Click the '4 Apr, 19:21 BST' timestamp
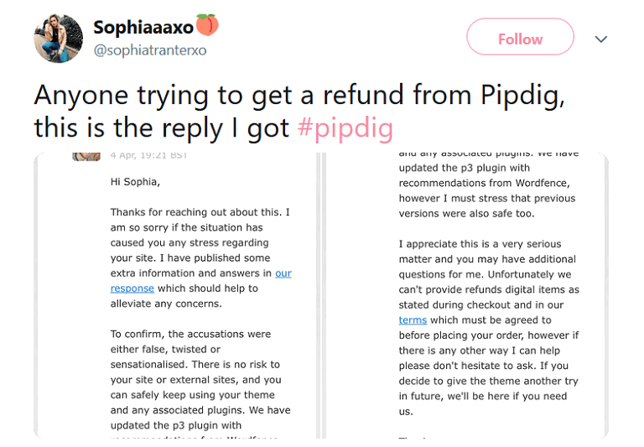 click(149, 156)
